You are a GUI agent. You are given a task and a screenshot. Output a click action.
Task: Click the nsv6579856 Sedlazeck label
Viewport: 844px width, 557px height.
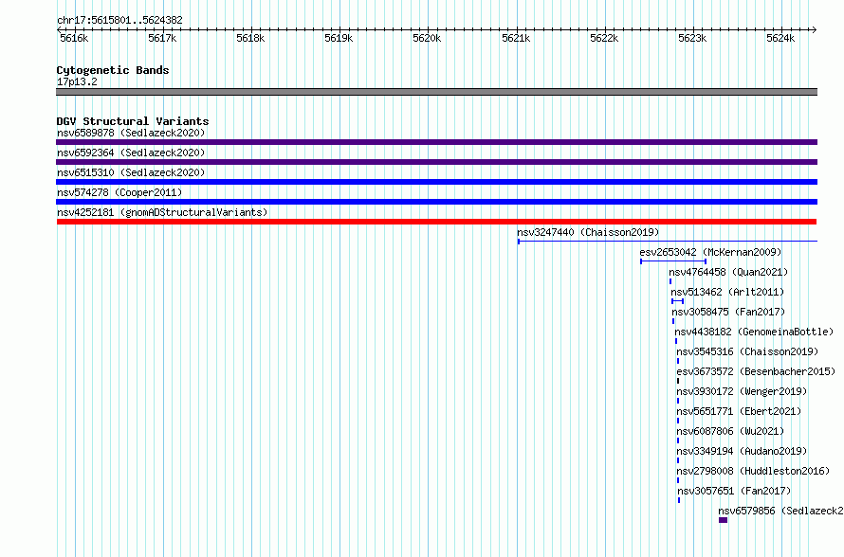781,511
